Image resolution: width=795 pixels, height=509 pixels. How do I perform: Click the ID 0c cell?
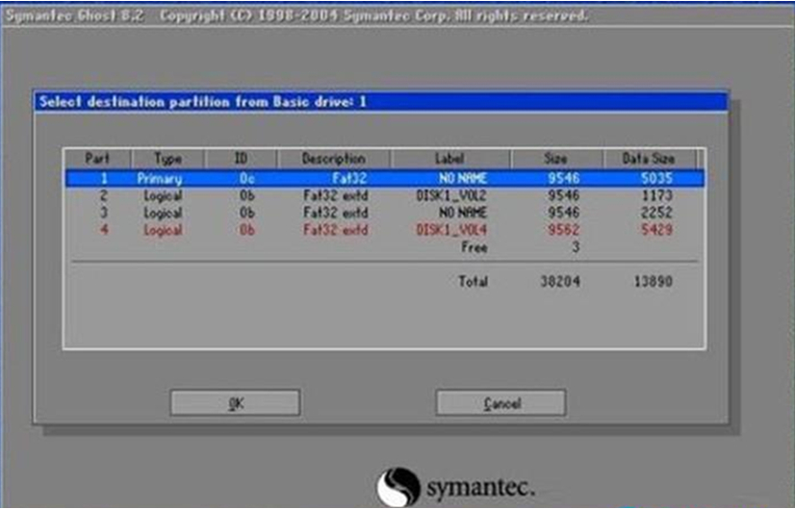point(247,178)
